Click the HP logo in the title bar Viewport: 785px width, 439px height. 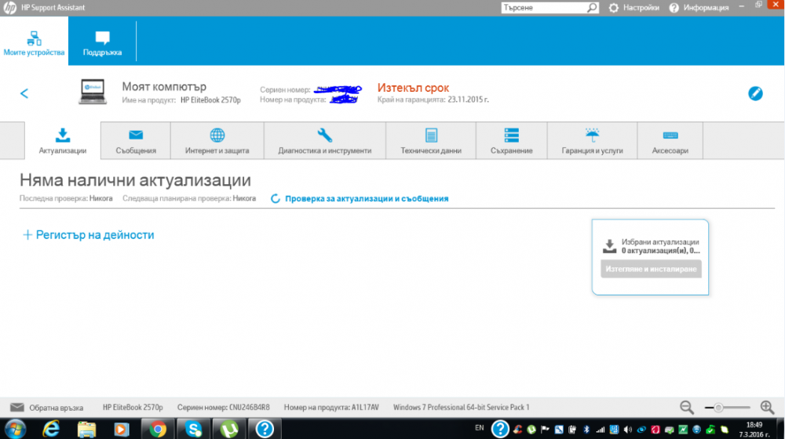pos(9,8)
